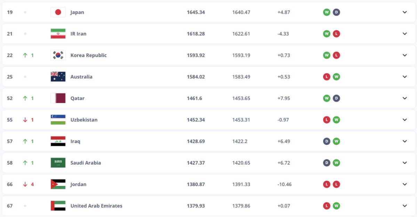This screenshot has height=217, width=417.
Task: Click Japan's green W result badge
Action: [x=327, y=12]
